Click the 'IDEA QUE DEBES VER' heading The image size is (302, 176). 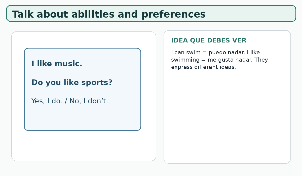tap(209, 40)
